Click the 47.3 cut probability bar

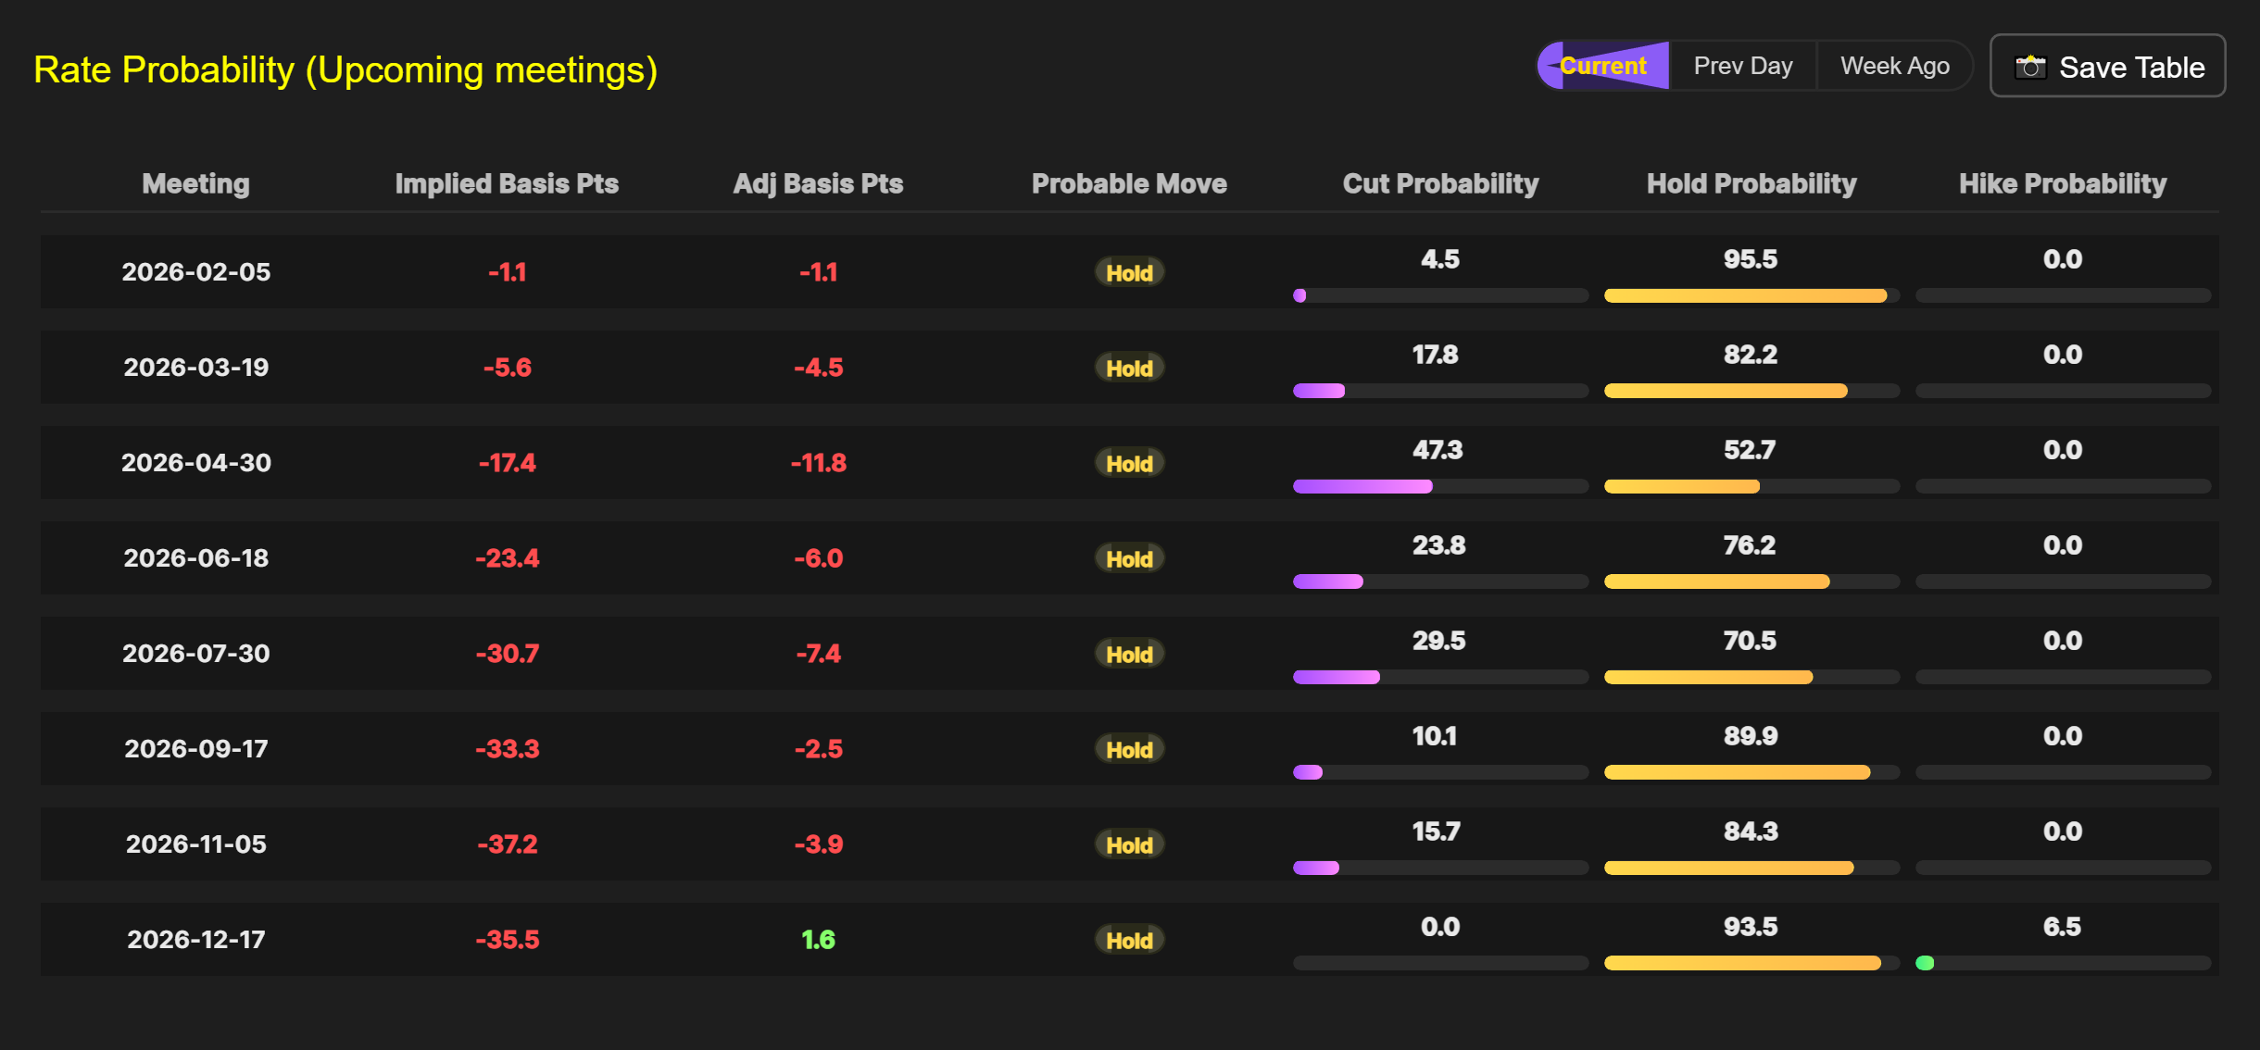[1362, 486]
